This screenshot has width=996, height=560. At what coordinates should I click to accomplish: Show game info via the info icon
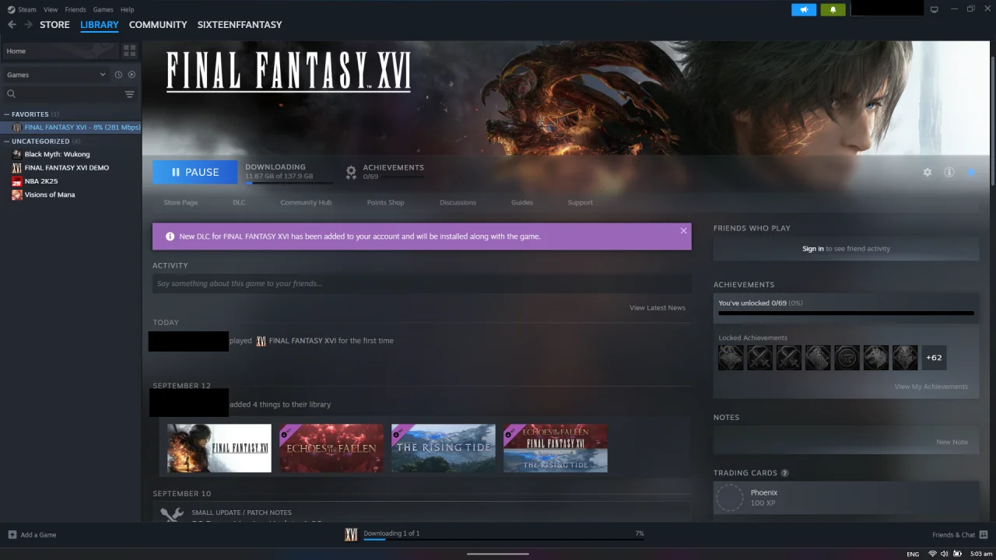coord(949,172)
